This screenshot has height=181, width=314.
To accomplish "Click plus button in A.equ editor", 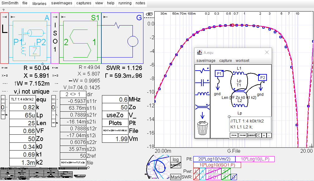I will (x=264, y=135).
